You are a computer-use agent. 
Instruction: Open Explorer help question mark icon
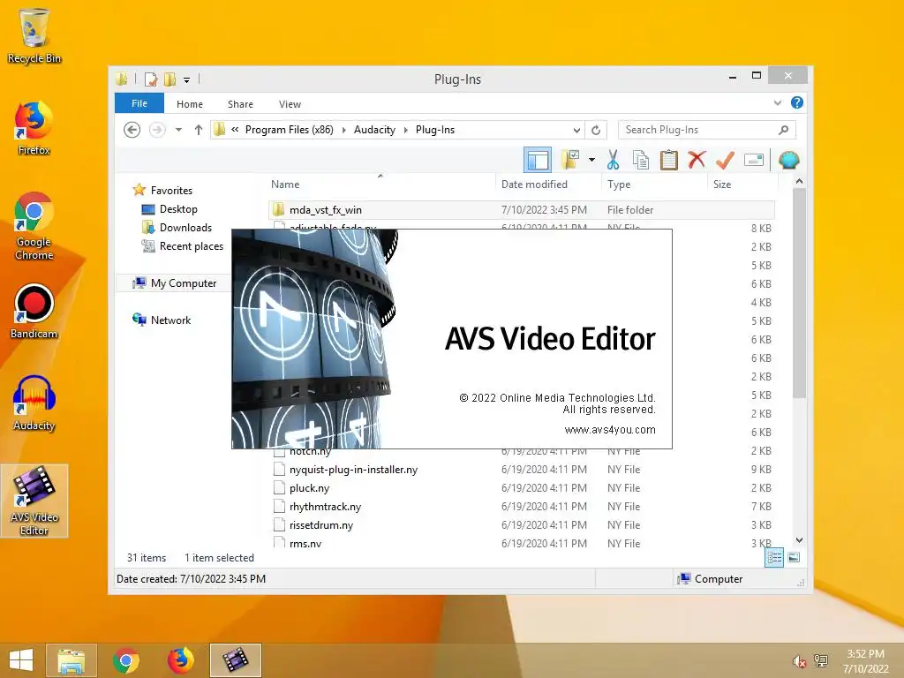pos(797,102)
